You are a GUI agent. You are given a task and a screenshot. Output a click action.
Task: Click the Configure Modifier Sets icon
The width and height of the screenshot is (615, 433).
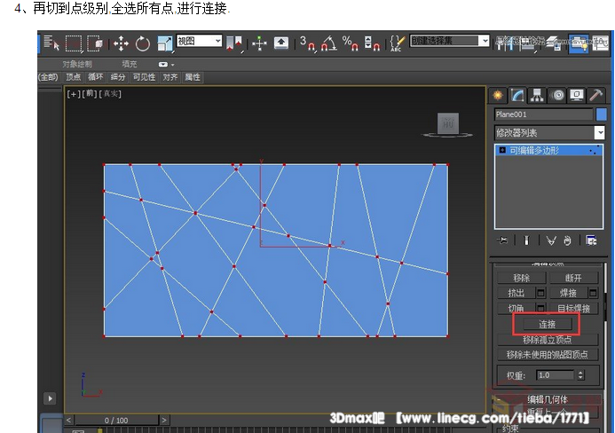[x=591, y=240]
